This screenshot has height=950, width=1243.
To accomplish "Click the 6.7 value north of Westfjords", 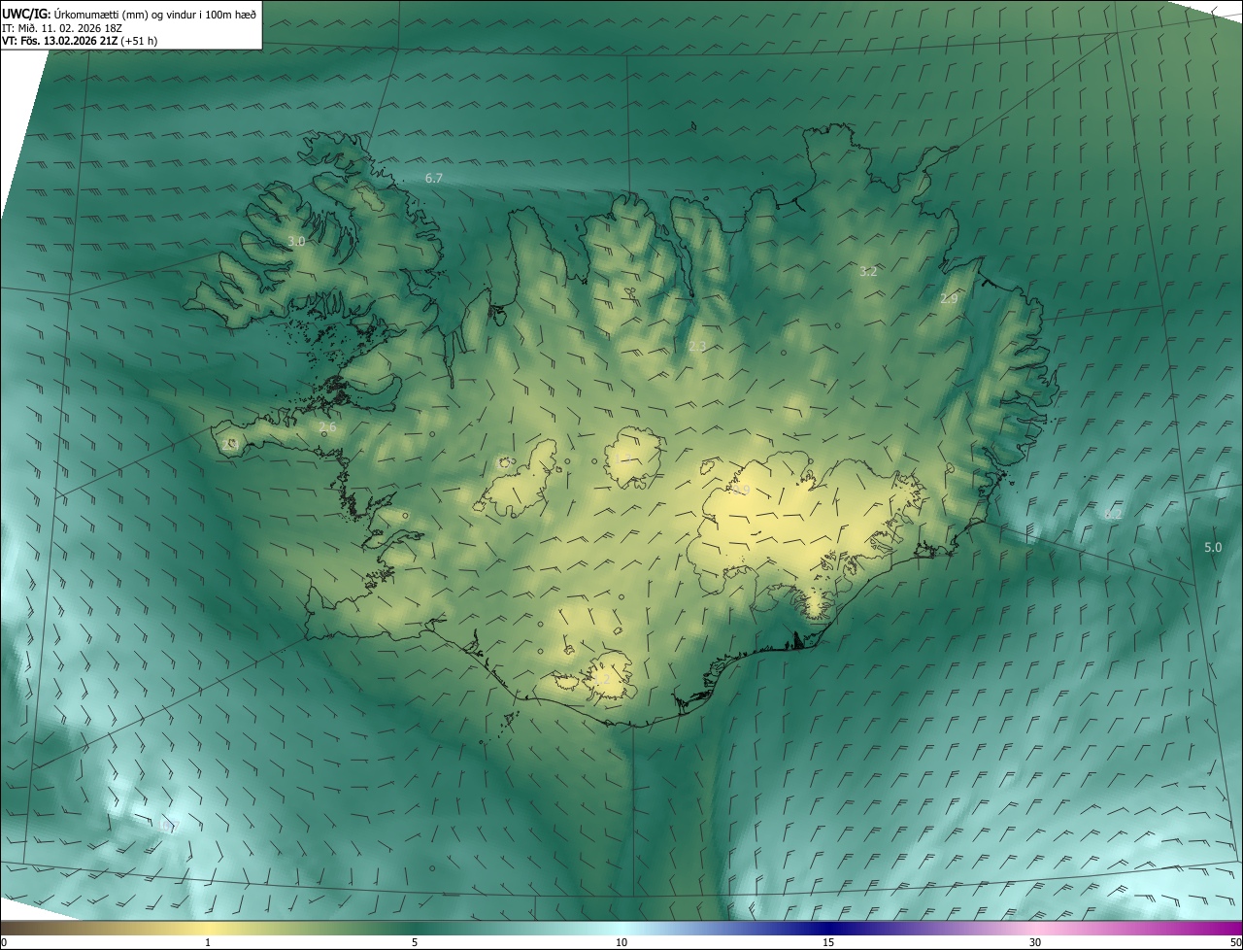I will click(x=434, y=178).
